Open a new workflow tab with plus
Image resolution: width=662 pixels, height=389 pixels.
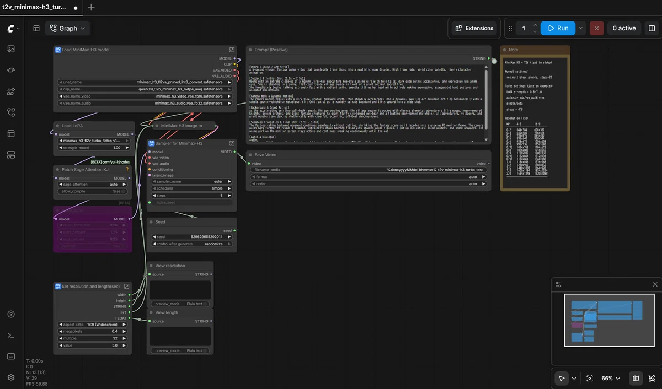[92, 7]
